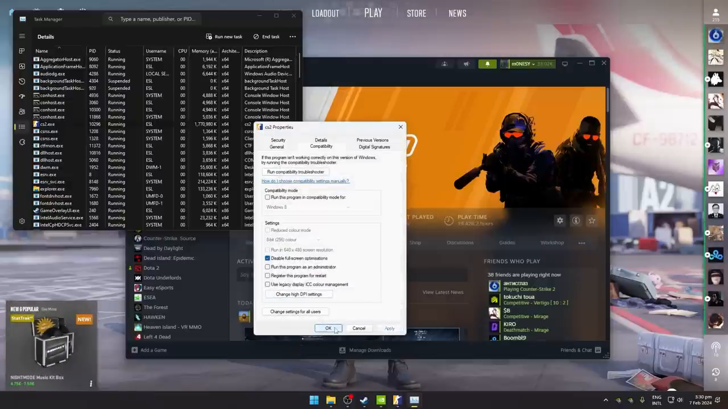Switch to the Security tab in cs2 Properties

[278, 140]
